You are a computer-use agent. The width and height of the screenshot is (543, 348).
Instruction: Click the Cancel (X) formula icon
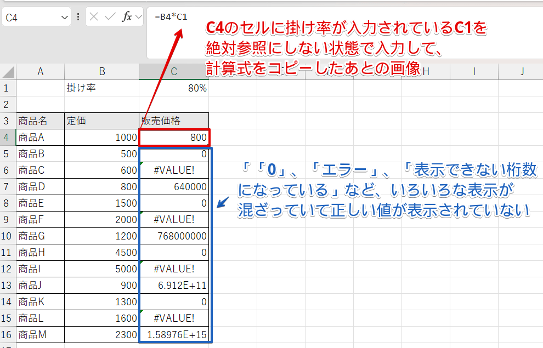click(93, 16)
